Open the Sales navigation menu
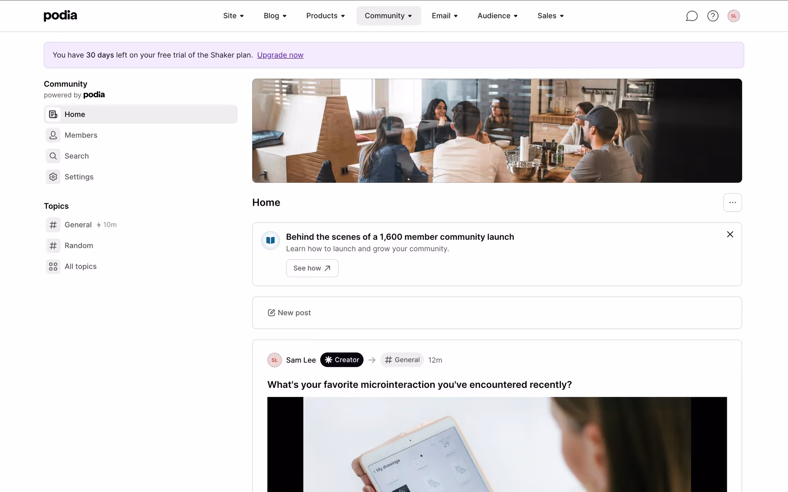 [x=550, y=16]
